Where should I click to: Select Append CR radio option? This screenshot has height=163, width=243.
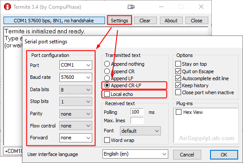click(107, 71)
